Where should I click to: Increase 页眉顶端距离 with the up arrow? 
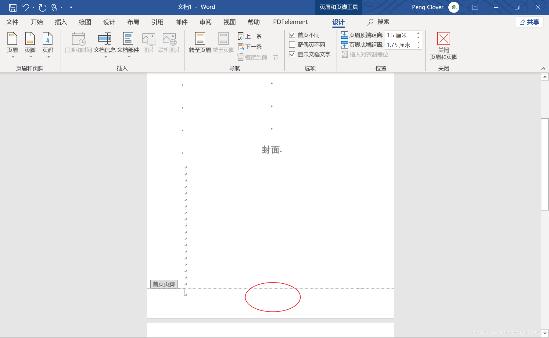[x=418, y=33]
